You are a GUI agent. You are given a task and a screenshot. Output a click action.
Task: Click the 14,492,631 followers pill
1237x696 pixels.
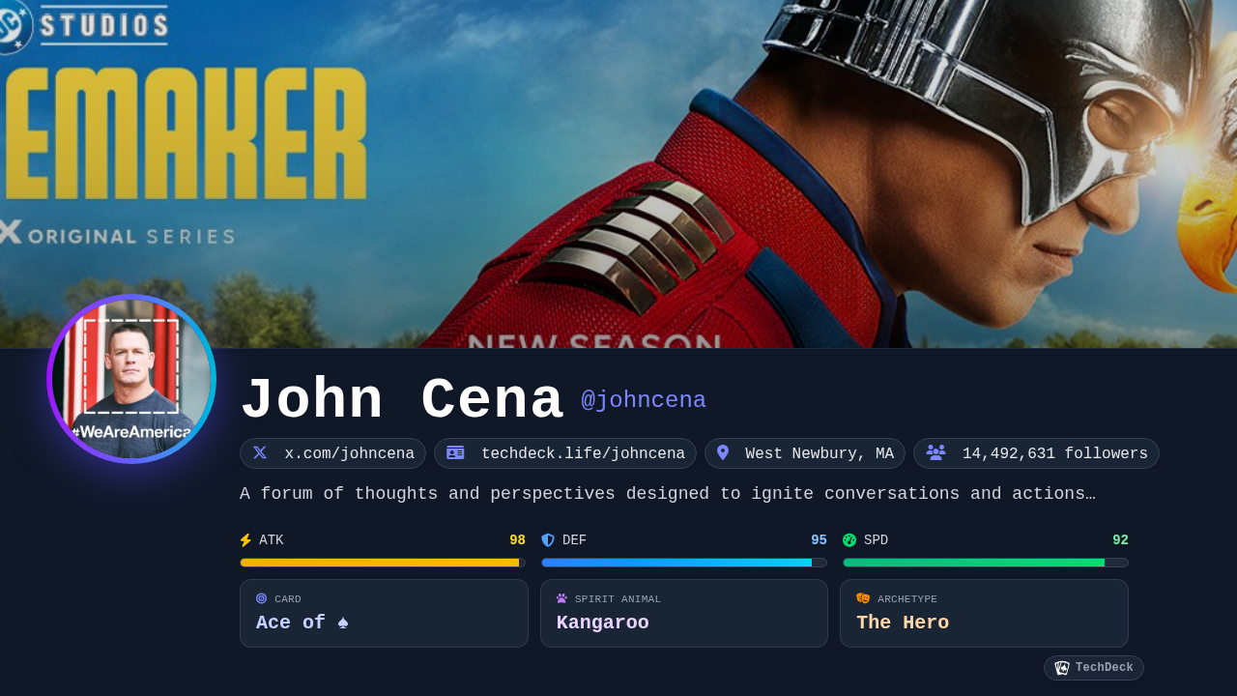point(1036,453)
